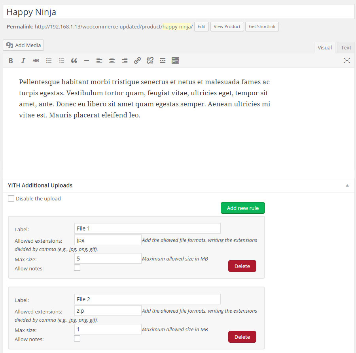Viewport: 356px width, 353px height.
Task: Click the Max size field containing 5
Action: [108, 259]
